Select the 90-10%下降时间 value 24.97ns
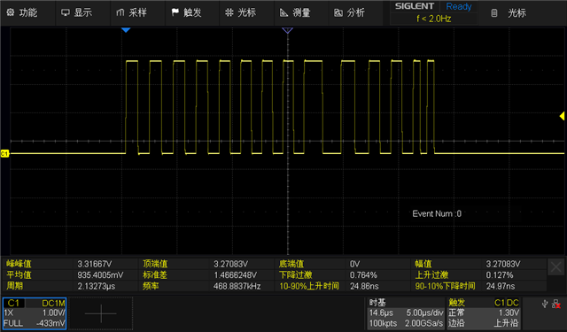Screen dimensions: 567x332 (x=500, y=286)
